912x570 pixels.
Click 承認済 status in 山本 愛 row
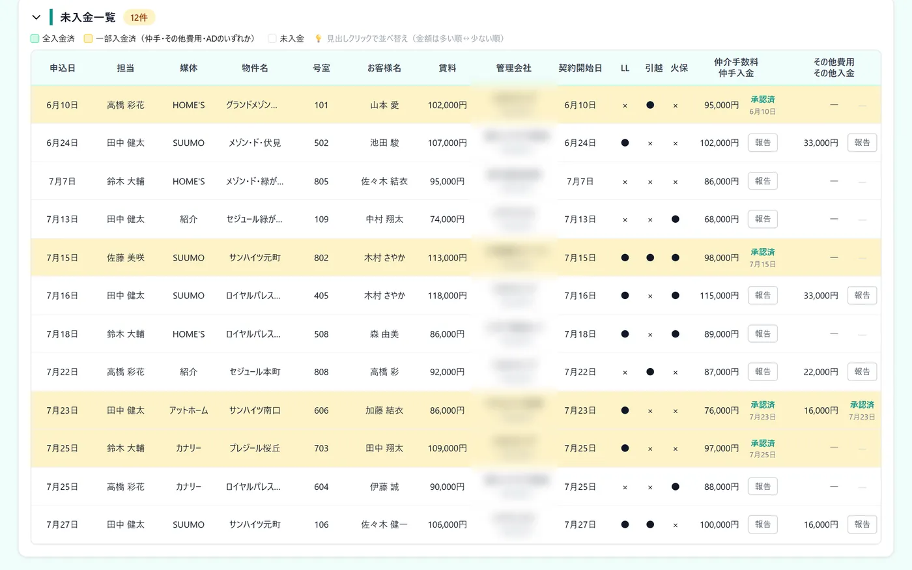click(763, 100)
